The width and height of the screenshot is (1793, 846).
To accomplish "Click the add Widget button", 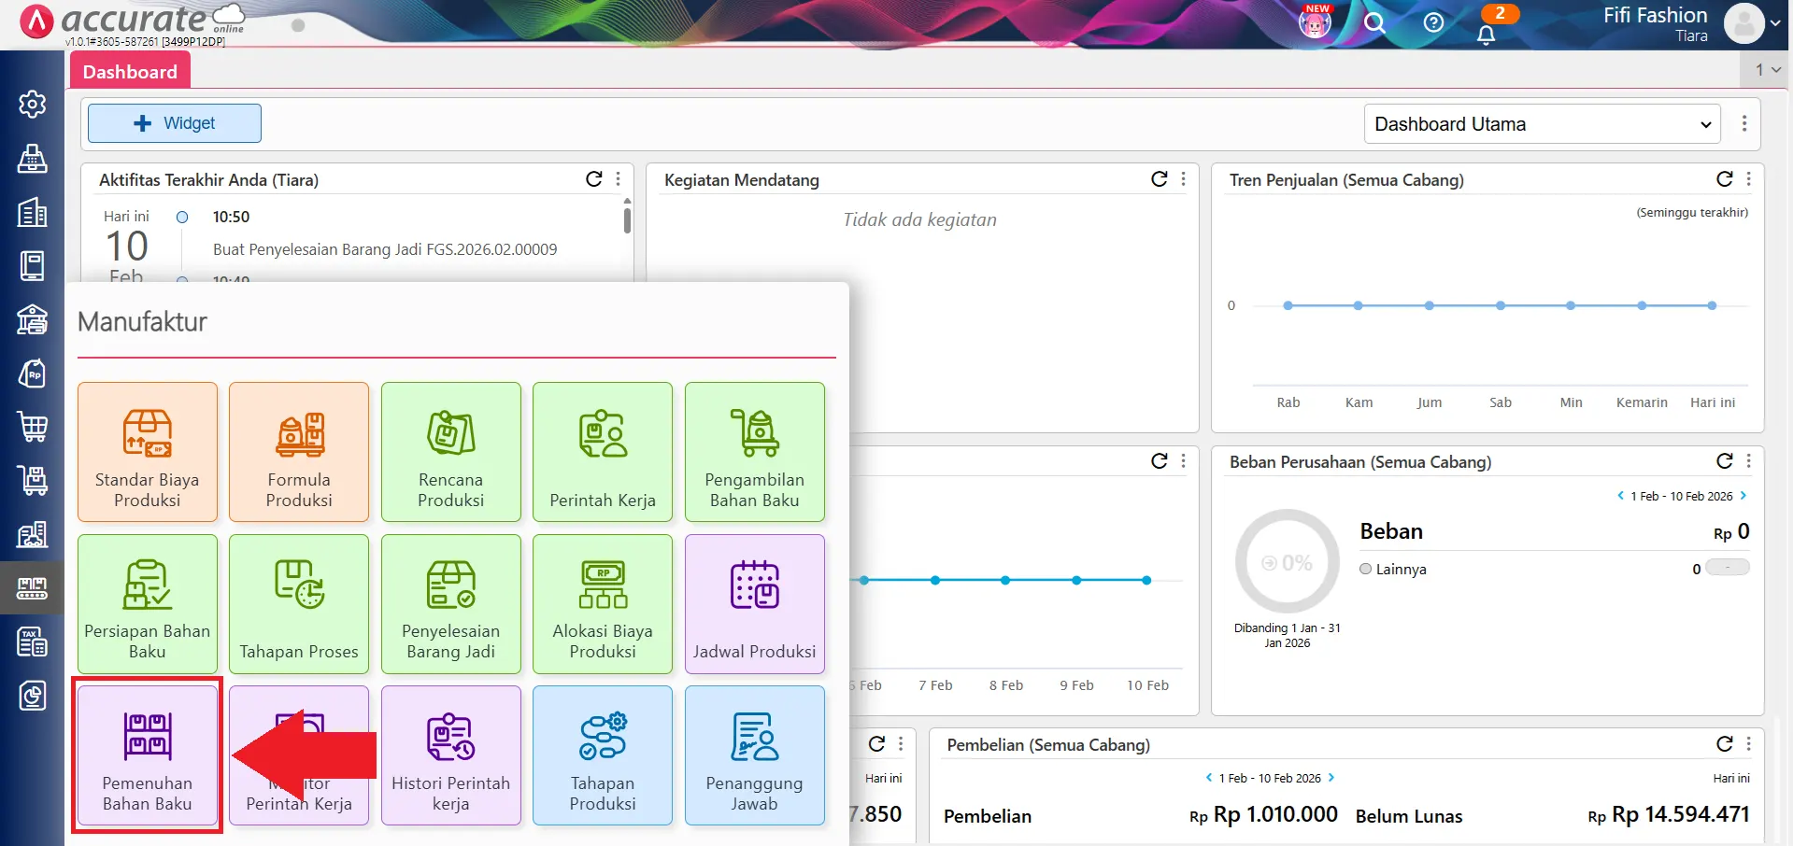I will (x=175, y=123).
